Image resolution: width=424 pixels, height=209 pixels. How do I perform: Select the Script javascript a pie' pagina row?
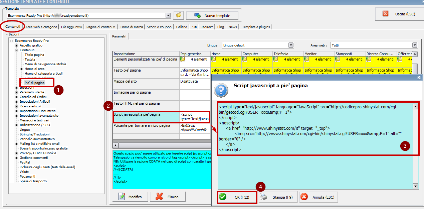[x=146, y=117]
